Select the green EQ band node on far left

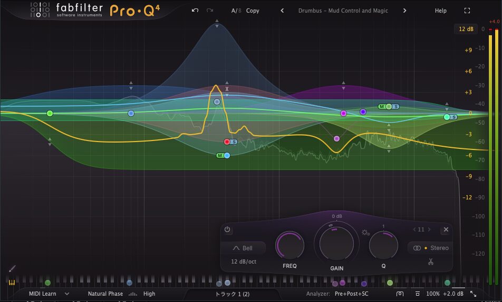[x=50, y=114]
